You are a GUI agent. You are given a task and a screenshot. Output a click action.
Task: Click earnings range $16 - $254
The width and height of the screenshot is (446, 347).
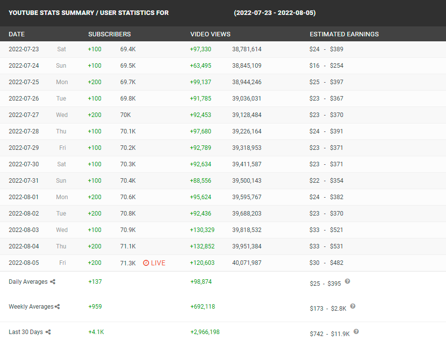(326, 66)
